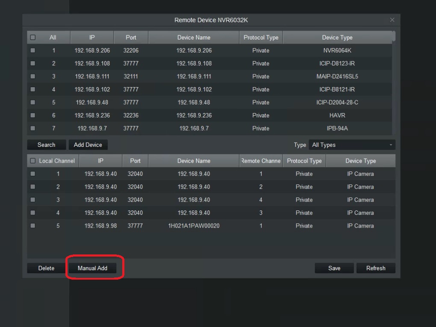436x327 pixels.
Task: Open the All Types dropdown
Action: pyautogui.click(x=351, y=145)
